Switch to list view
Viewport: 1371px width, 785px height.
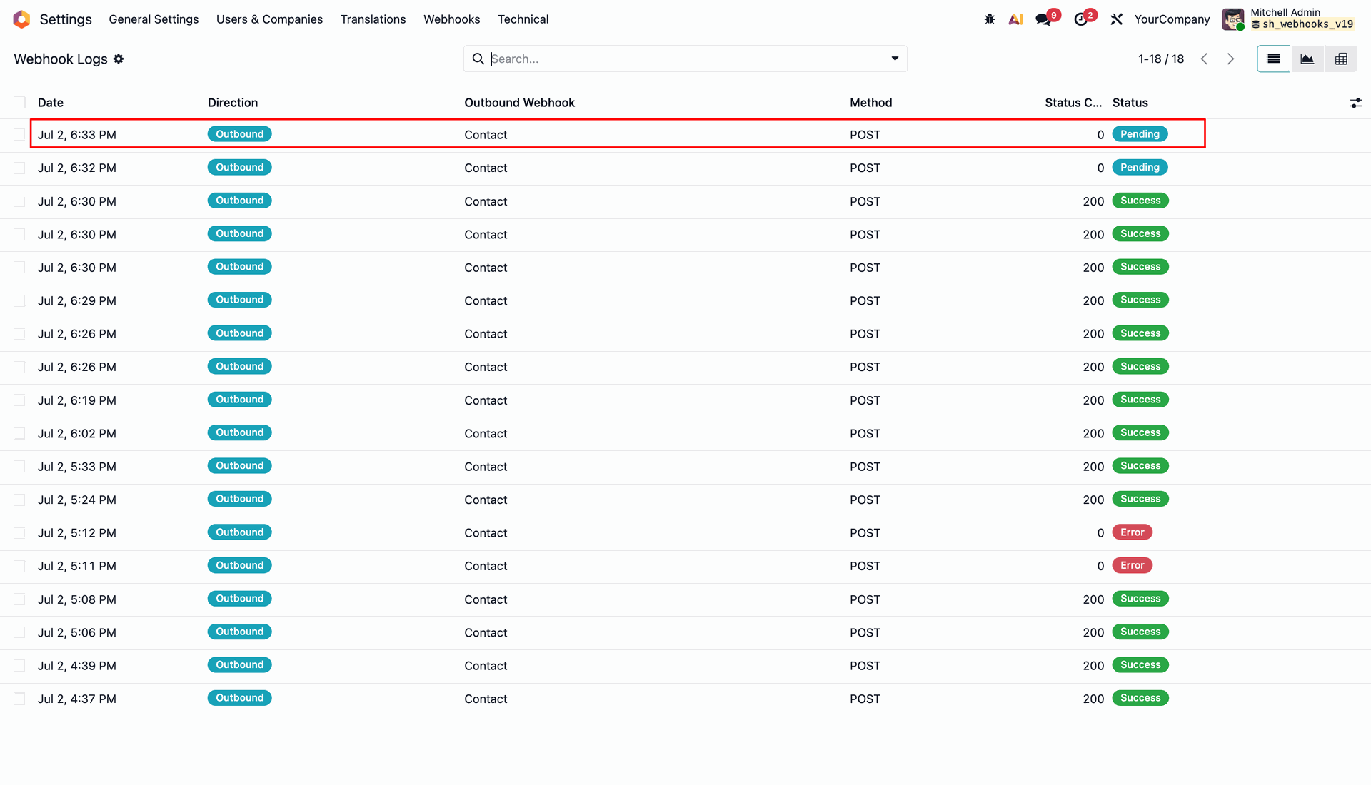(1273, 59)
